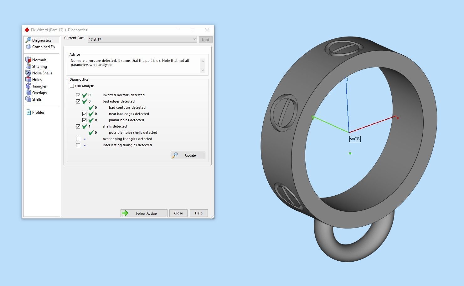Click the Shells icon
The height and width of the screenshot is (286, 464).
tap(28, 99)
